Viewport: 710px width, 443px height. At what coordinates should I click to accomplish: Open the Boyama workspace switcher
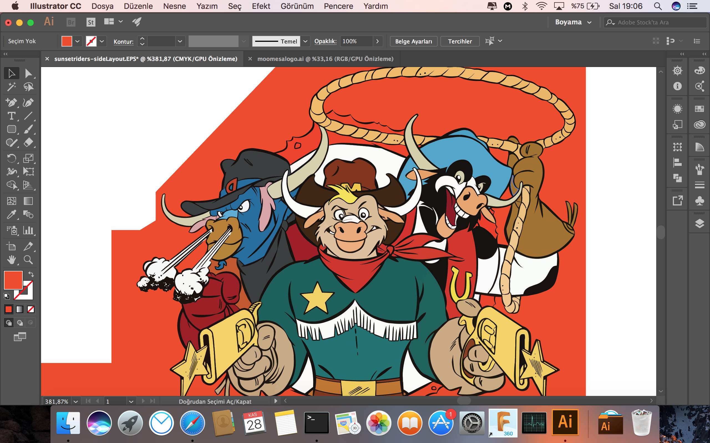573,22
